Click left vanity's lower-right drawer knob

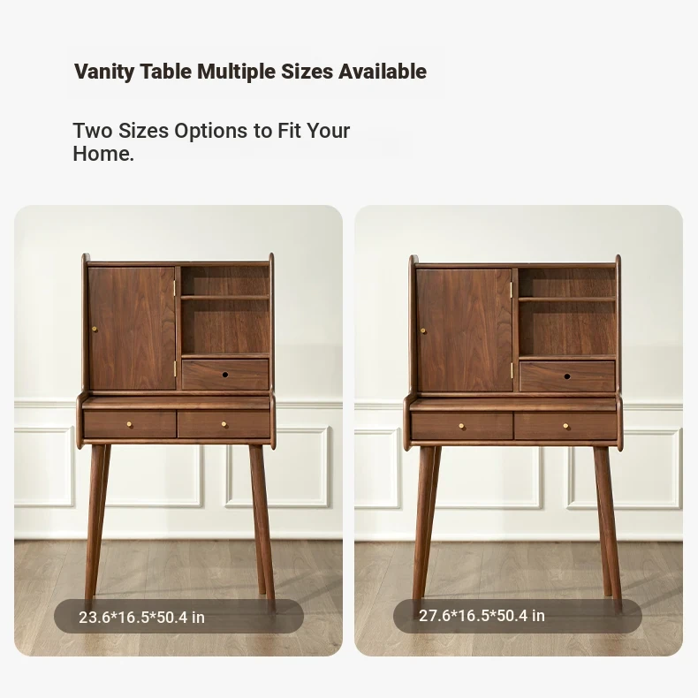coord(224,424)
